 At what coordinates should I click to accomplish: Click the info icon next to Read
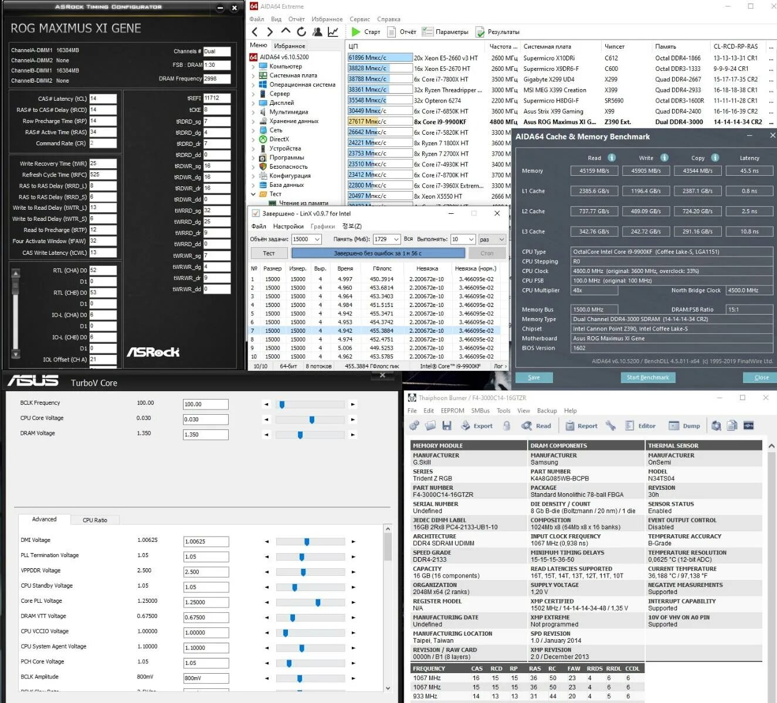[x=612, y=158]
